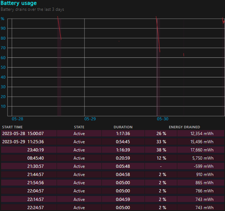This screenshot has width=225, height=211.
Task: Click the 50 percent axis label
Action: 3,68
